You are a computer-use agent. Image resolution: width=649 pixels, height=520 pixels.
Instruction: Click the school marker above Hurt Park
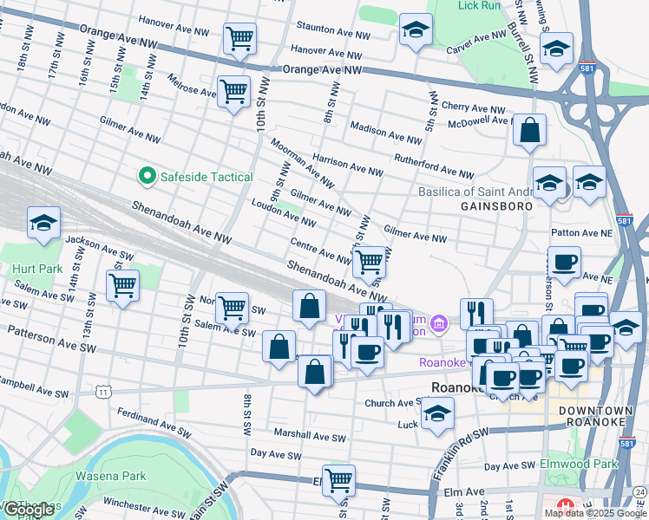[x=44, y=225]
